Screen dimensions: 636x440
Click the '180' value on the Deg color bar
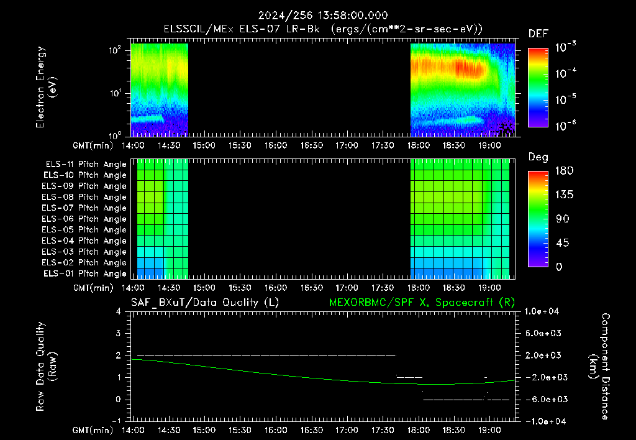pos(564,171)
